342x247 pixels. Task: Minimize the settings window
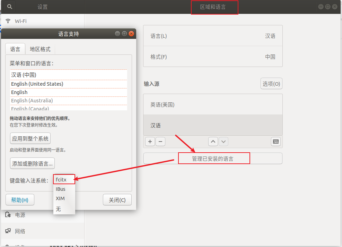(321, 7)
